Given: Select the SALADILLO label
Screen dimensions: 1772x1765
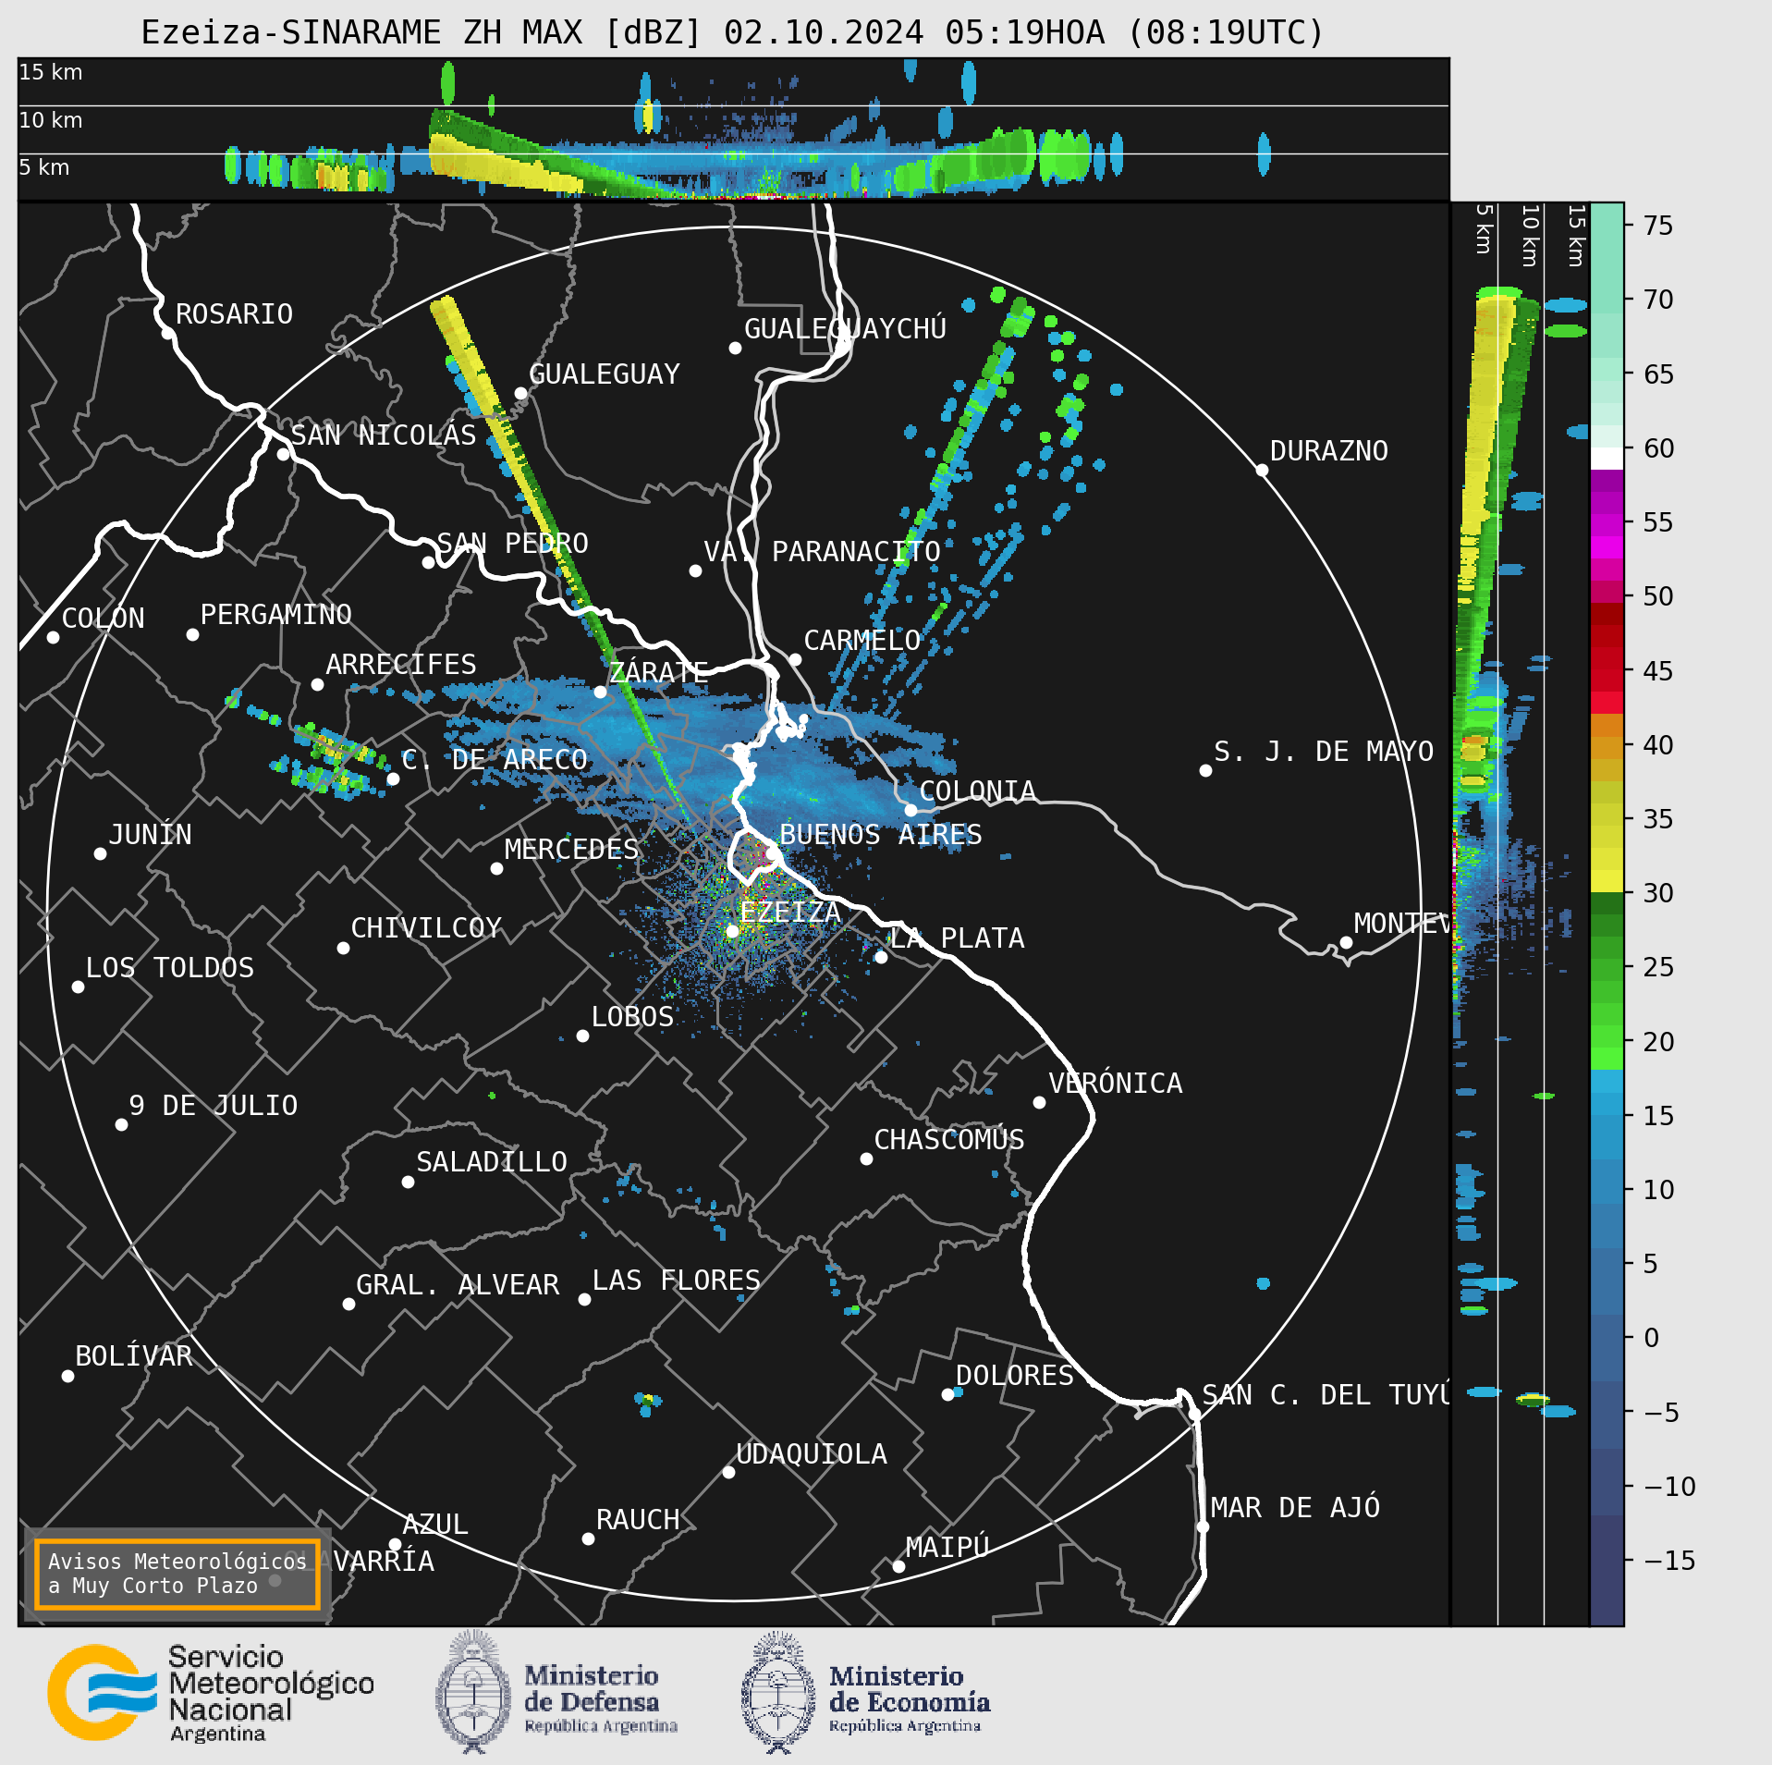Looking at the screenshot, I should pyautogui.click(x=492, y=1162).
